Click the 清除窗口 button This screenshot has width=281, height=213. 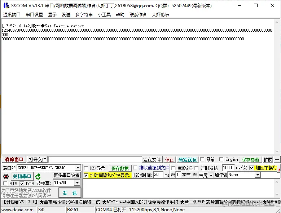(14, 159)
